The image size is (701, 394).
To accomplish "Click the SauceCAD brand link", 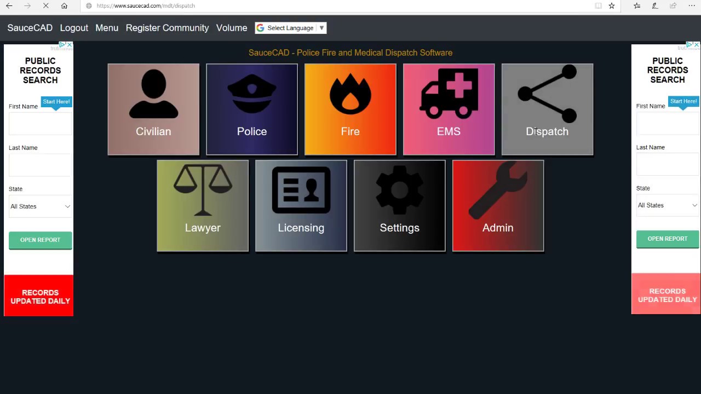I will pos(30,28).
